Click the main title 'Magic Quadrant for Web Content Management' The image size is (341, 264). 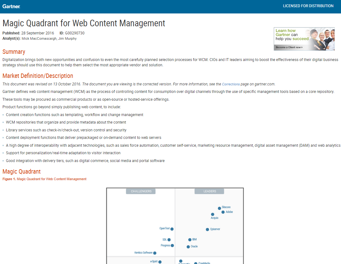84,23
